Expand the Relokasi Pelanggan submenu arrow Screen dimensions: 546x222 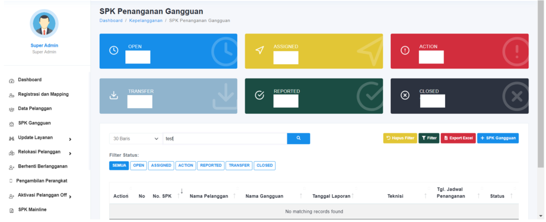click(70, 154)
